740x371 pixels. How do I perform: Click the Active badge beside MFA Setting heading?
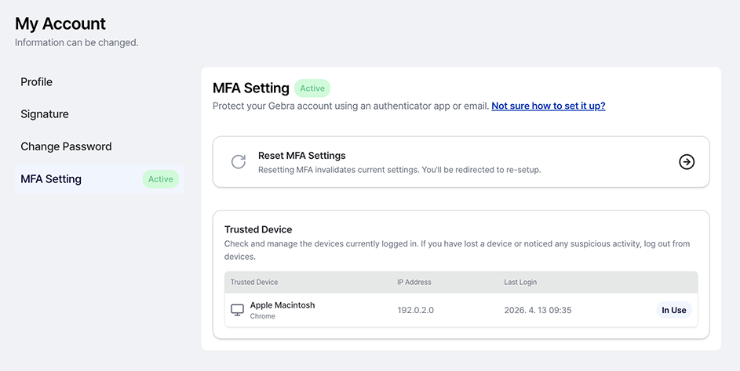[312, 88]
